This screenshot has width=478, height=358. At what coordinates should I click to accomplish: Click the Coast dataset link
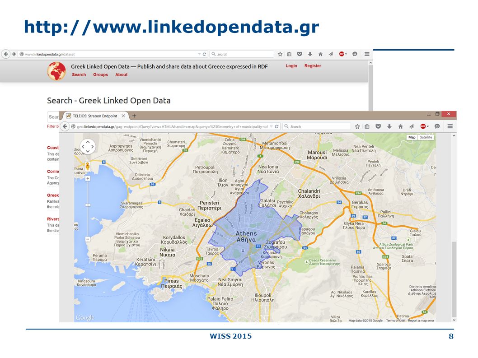53,148
